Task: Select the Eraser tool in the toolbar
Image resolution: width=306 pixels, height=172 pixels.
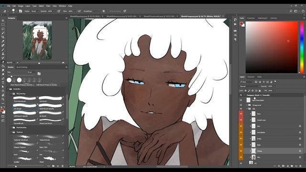Action: [3, 62]
